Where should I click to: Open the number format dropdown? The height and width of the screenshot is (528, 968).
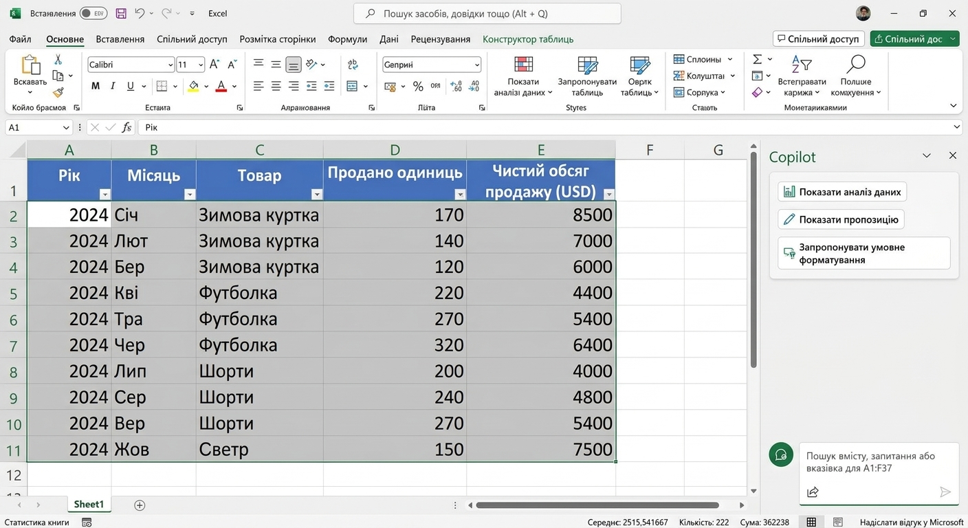tap(476, 65)
